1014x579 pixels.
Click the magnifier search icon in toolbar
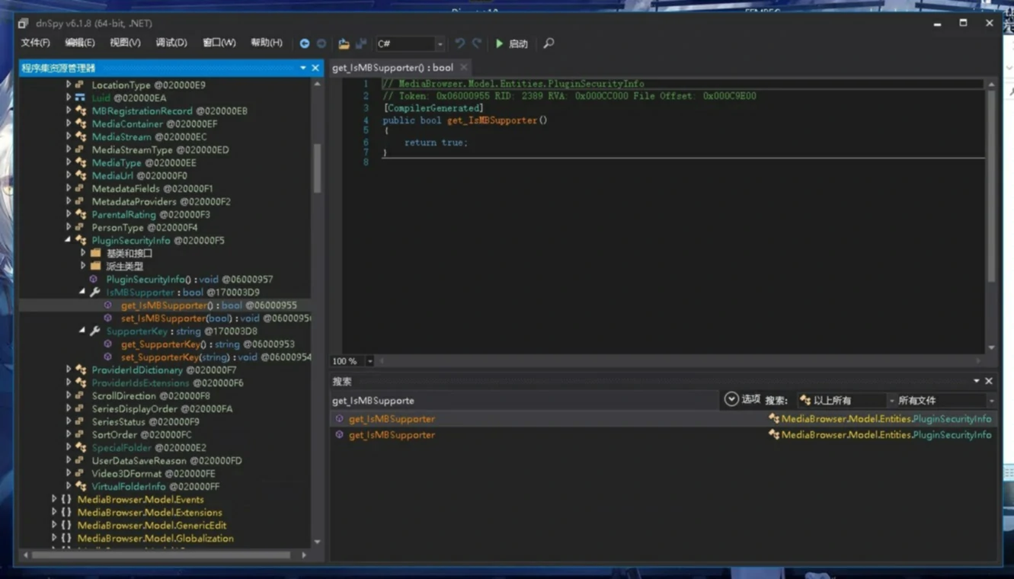pyautogui.click(x=549, y=43)
